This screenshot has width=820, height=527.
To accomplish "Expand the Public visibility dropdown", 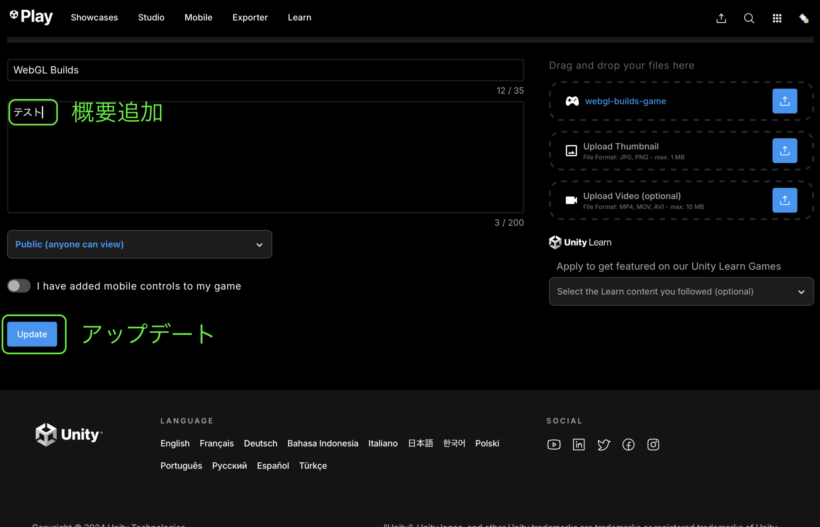I will 139,244.
